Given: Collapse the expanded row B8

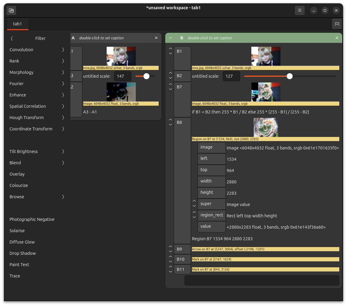Looking at the screenshot, I should [171, 122].
